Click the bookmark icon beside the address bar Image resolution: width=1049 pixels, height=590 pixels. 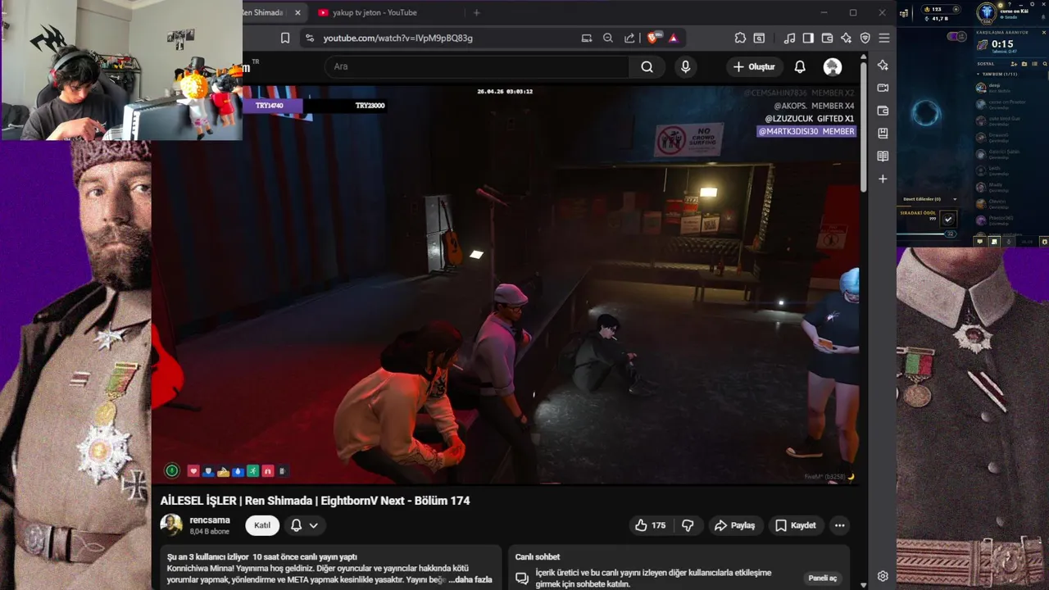click(285, 38)
